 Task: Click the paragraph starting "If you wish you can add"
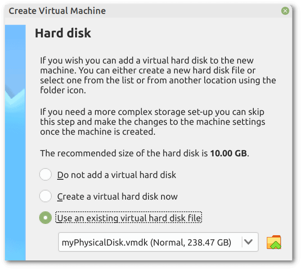157,75
